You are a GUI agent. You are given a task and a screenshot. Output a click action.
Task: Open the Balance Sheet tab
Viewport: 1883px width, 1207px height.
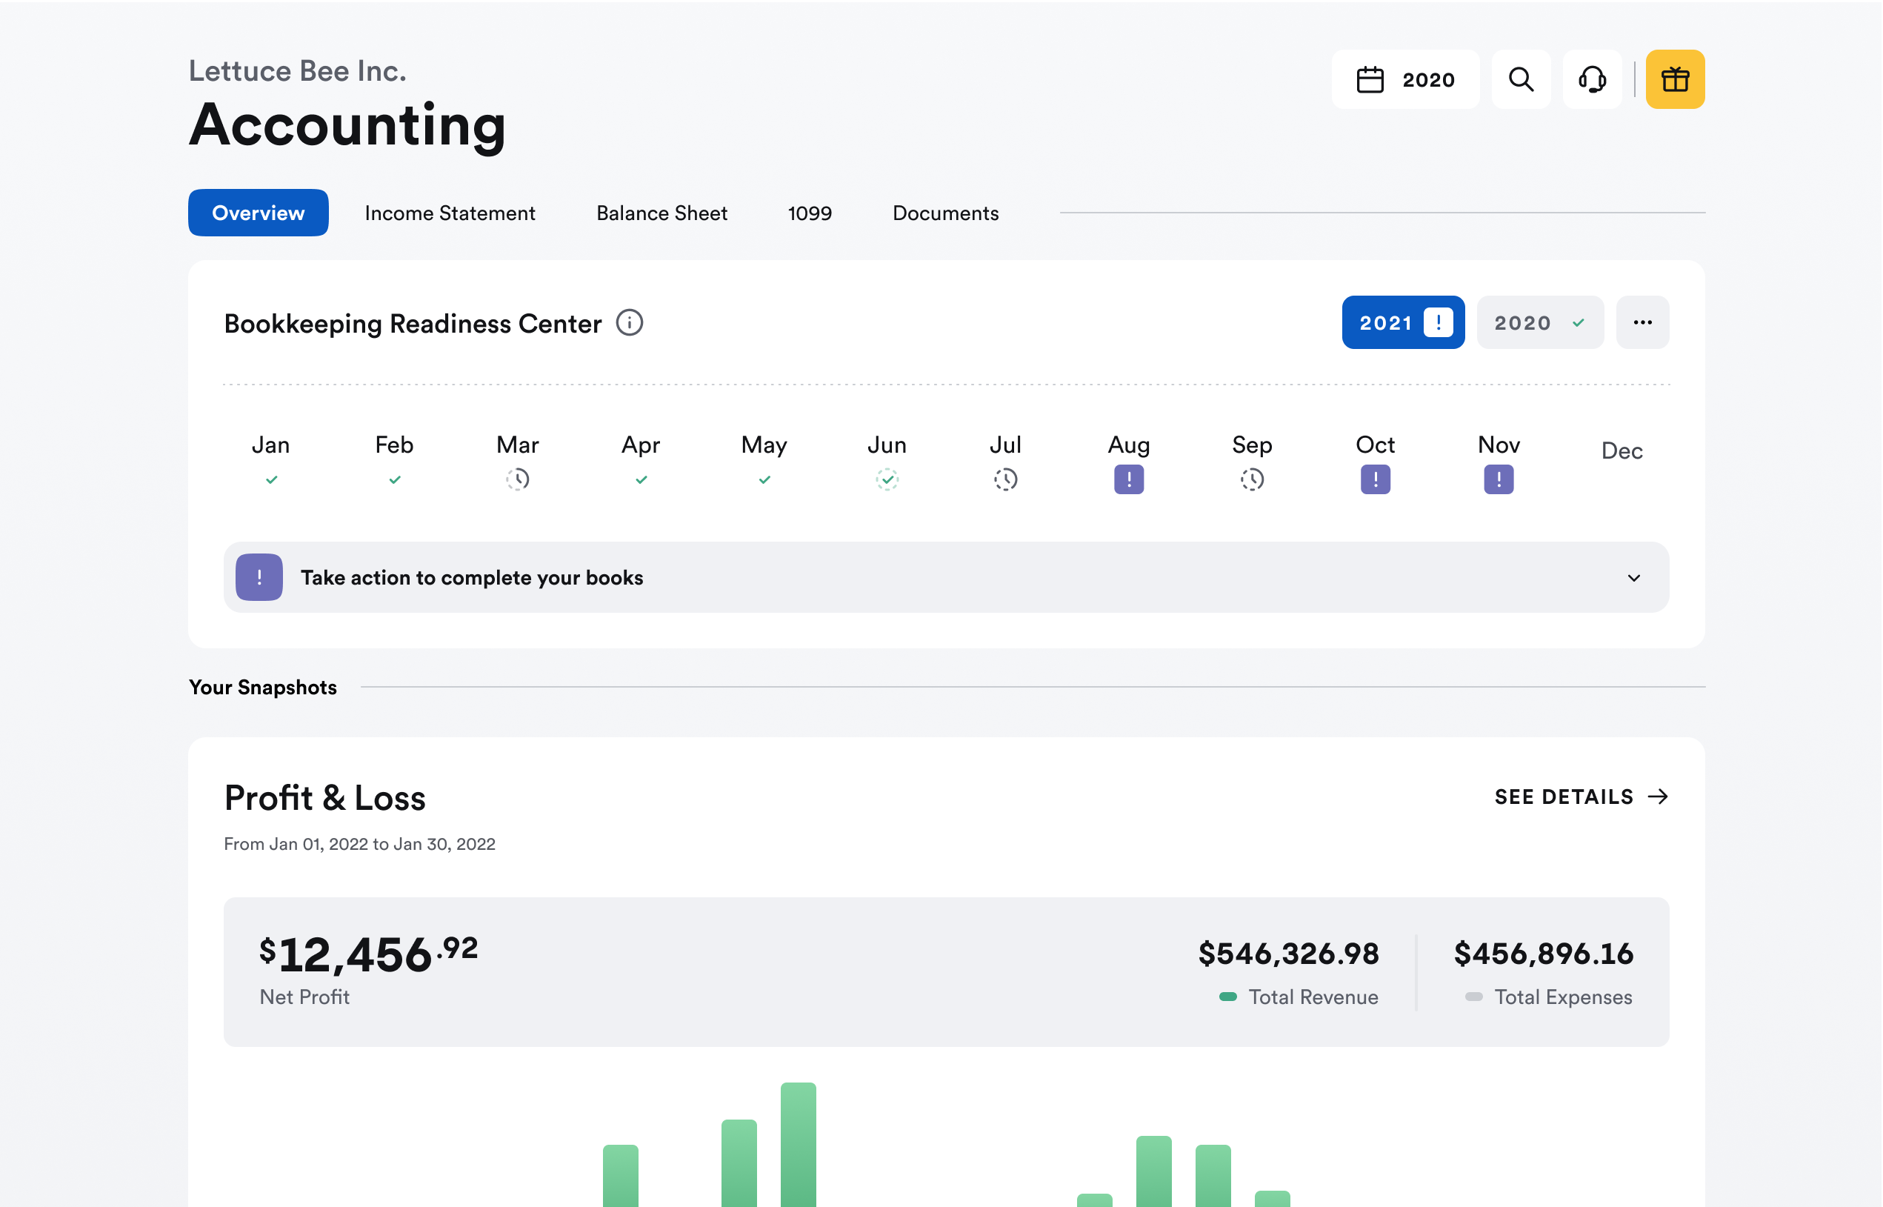[x=661, y=213]
